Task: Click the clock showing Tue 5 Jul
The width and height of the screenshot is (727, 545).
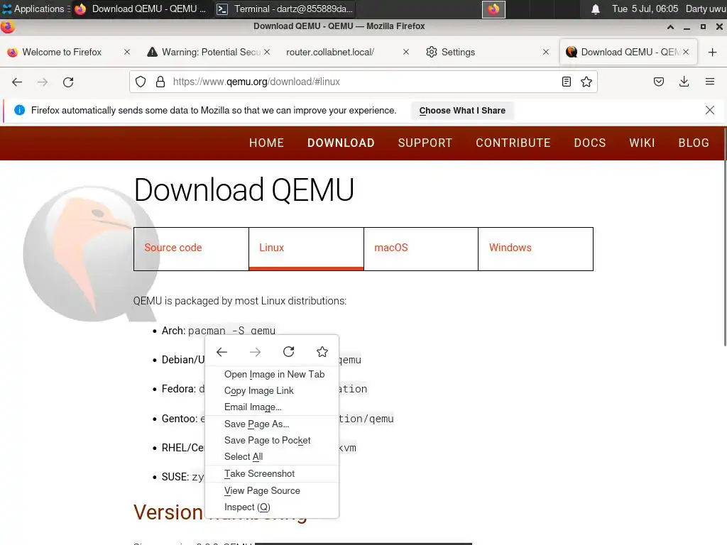Action: click(645, 9)
